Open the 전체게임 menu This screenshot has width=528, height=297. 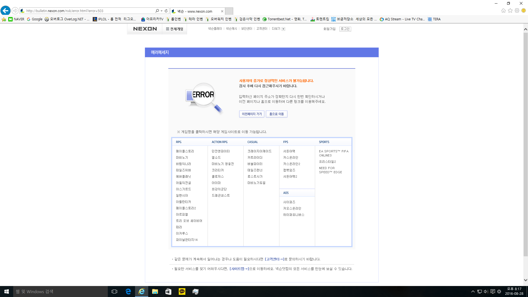(174, 29)
